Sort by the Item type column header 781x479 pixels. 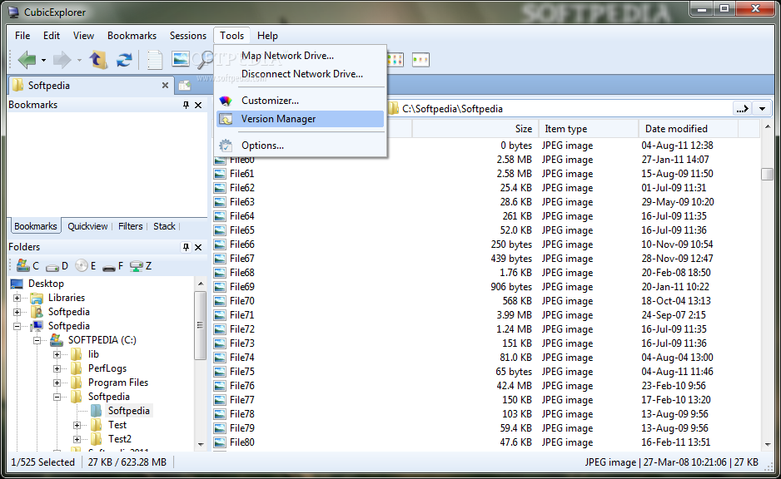click(x=588, y=129)
